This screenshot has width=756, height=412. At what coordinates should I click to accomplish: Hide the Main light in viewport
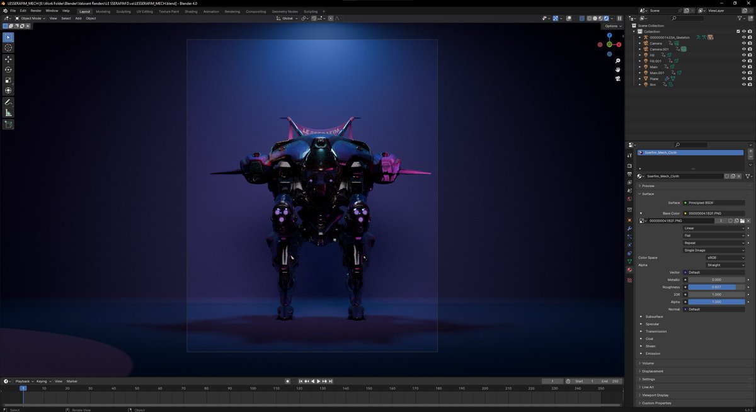744,67
